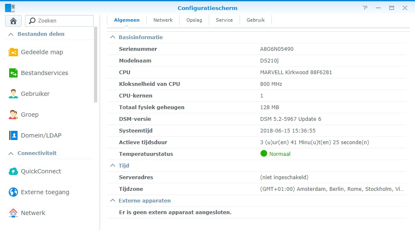Screen dimensions: 415x230
Task: Select the Groep group icon
Action: coord(13,115)
